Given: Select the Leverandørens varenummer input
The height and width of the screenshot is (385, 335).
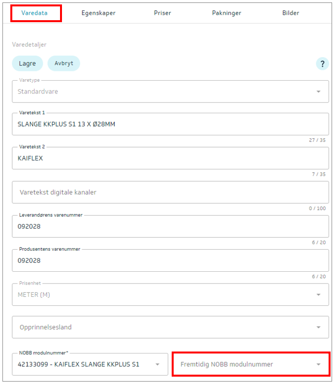Looking at the screenshot, I should (x=170, y=226).
